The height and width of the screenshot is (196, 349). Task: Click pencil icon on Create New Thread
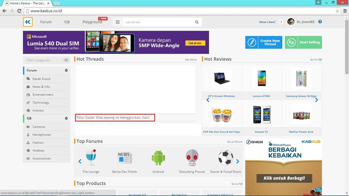[x=252, y=42]
